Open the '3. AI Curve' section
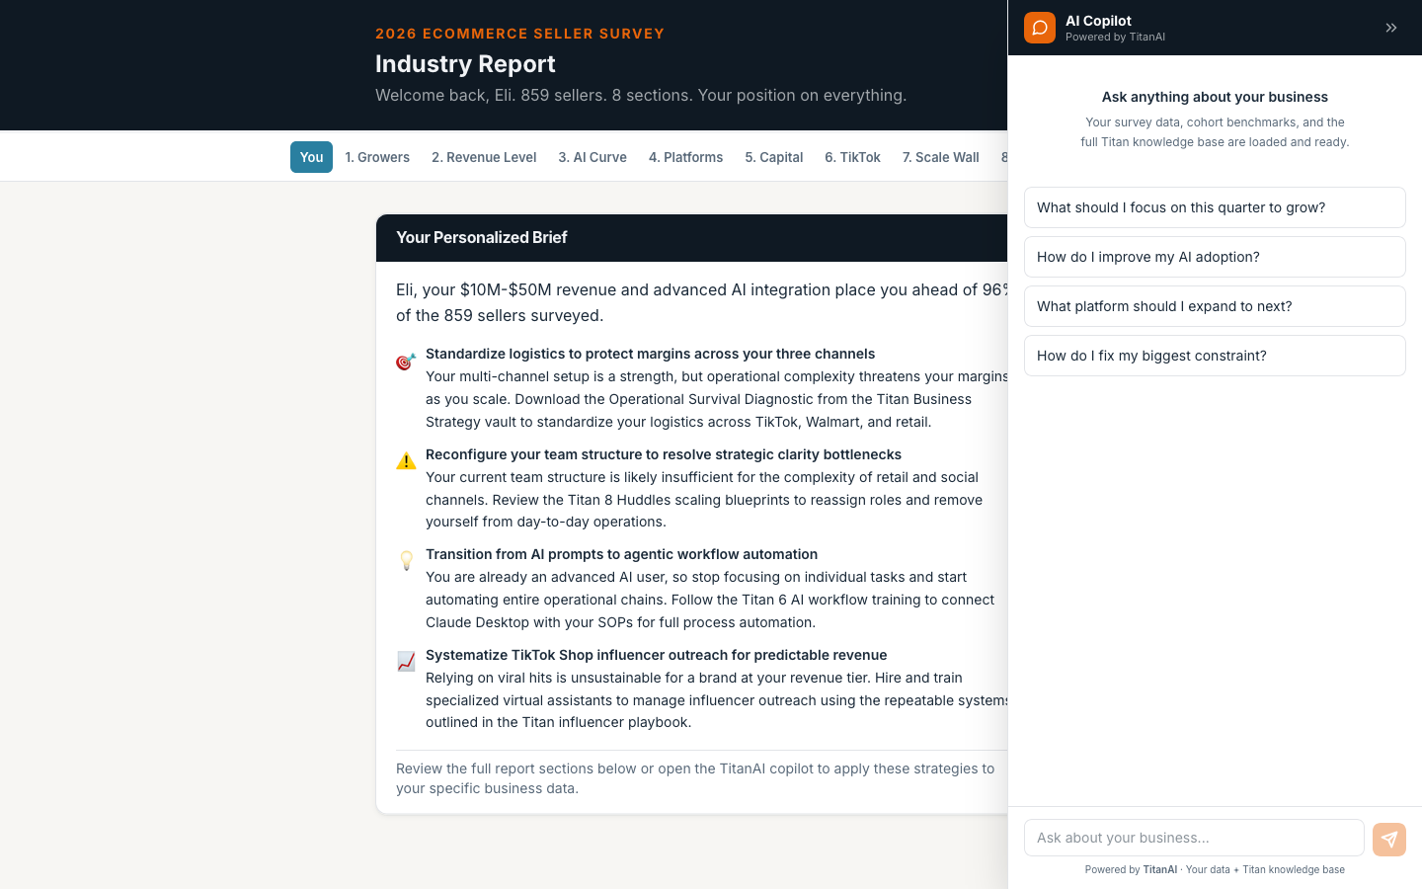This screenshot has height=889, width=1422. [592, 156]
